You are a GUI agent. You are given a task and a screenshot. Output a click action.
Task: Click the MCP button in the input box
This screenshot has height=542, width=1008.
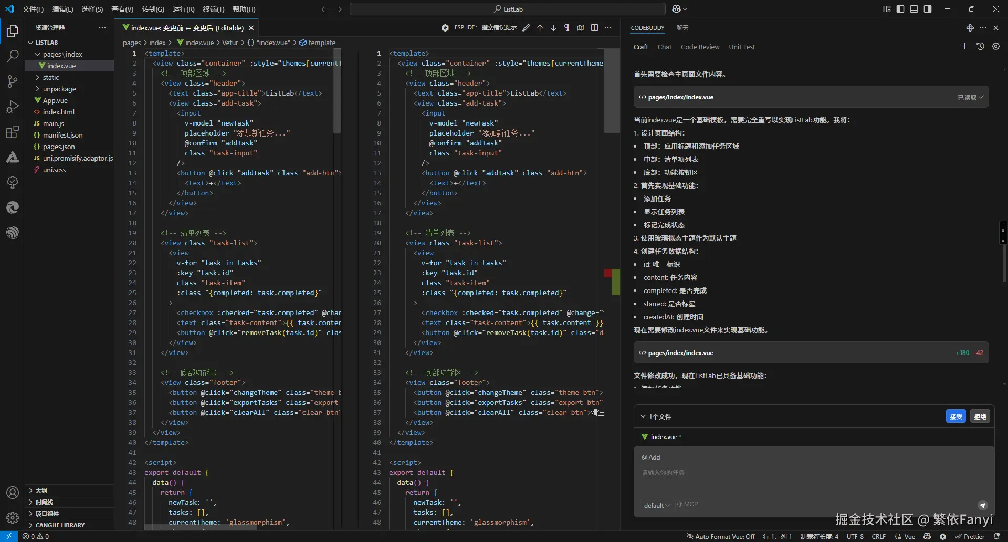(688, 504)
